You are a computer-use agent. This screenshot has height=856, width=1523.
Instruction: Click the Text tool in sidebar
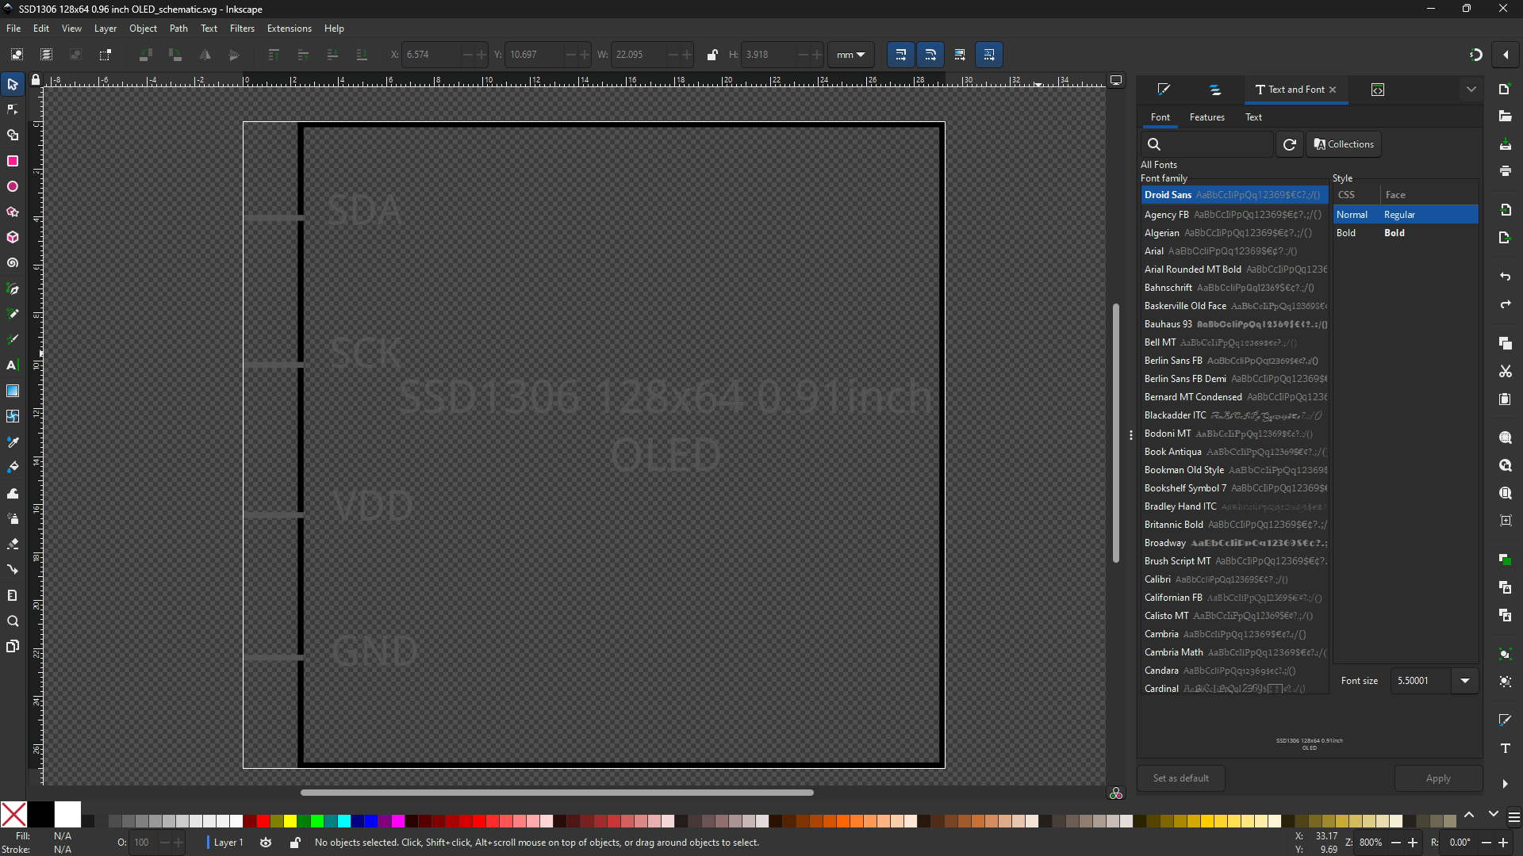(x=13, y=365)
